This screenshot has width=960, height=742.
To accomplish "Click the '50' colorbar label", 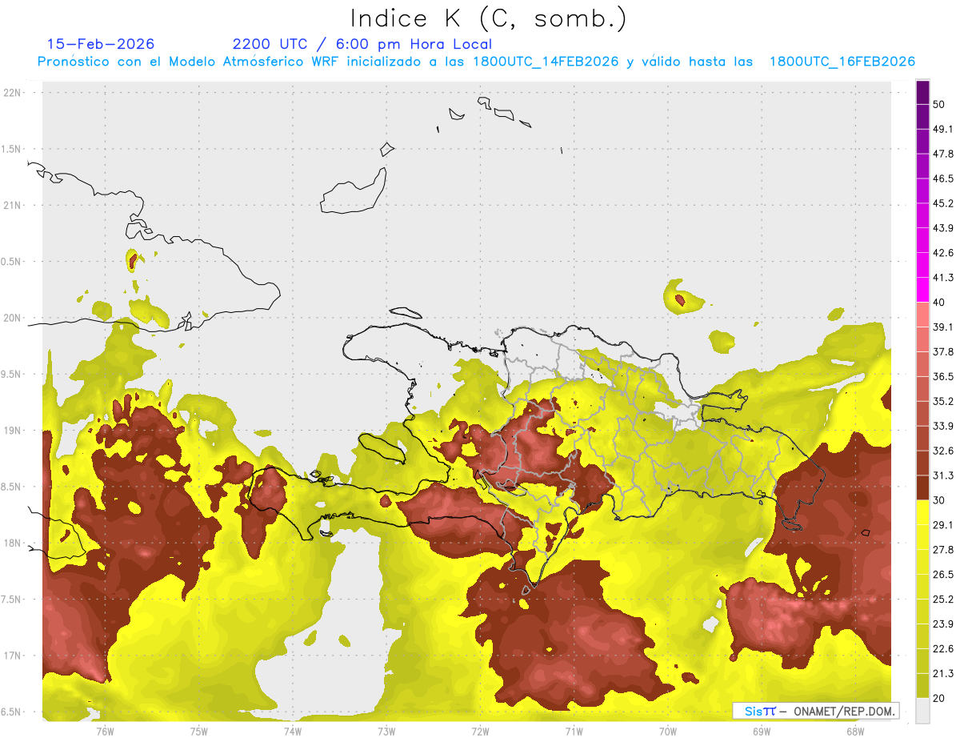I will pyautogui.click(x=939, y=104).
